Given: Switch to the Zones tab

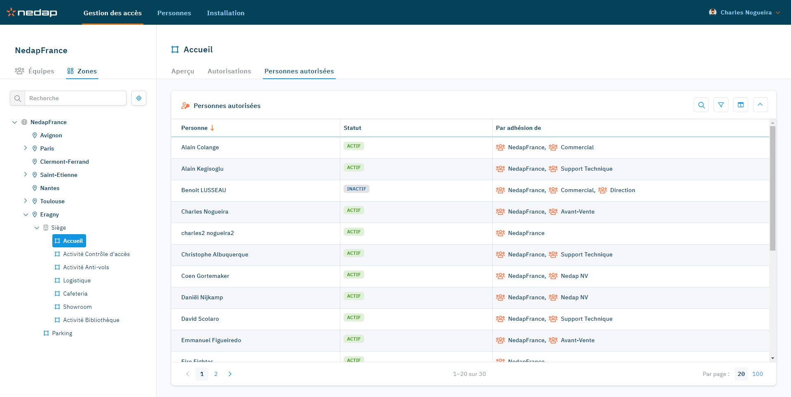Looking at the screenshot, I should (82, 71).
